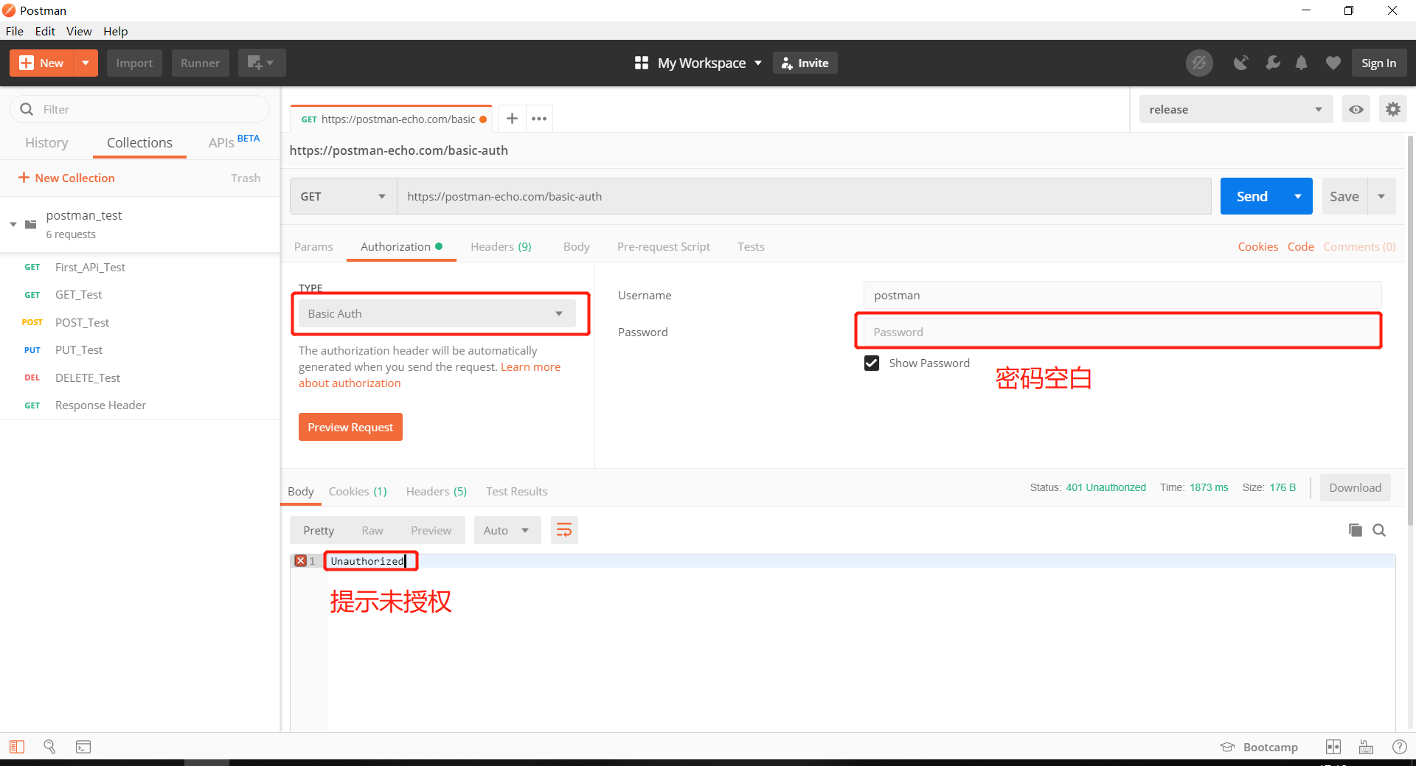Open the Headers (9) request tab

tap(501, 247)
